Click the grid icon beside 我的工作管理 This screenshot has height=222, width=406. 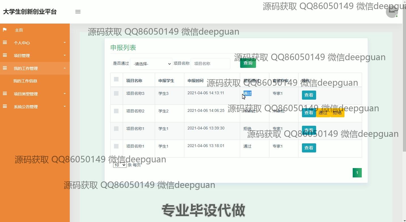coord(5,68)
